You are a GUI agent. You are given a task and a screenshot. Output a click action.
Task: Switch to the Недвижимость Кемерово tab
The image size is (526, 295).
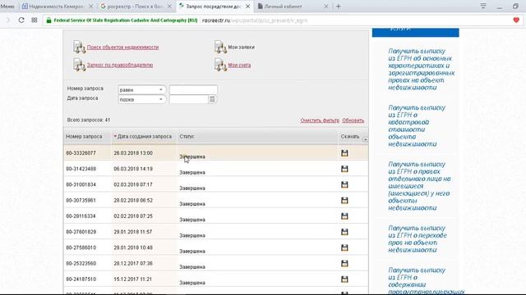56,7
